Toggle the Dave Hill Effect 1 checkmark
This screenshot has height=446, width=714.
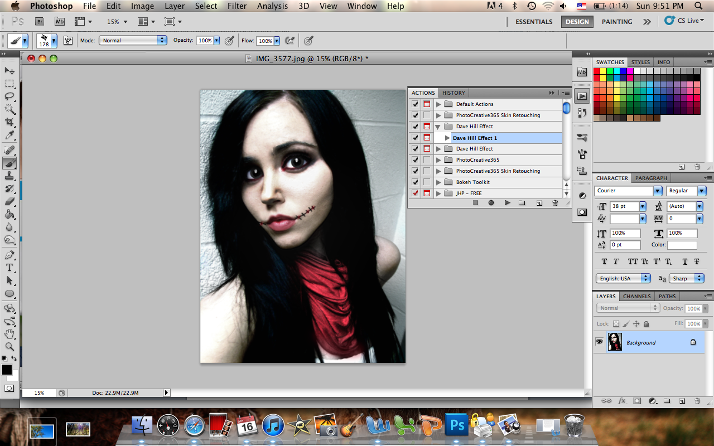pyautogui.click(x=415, y=138)
